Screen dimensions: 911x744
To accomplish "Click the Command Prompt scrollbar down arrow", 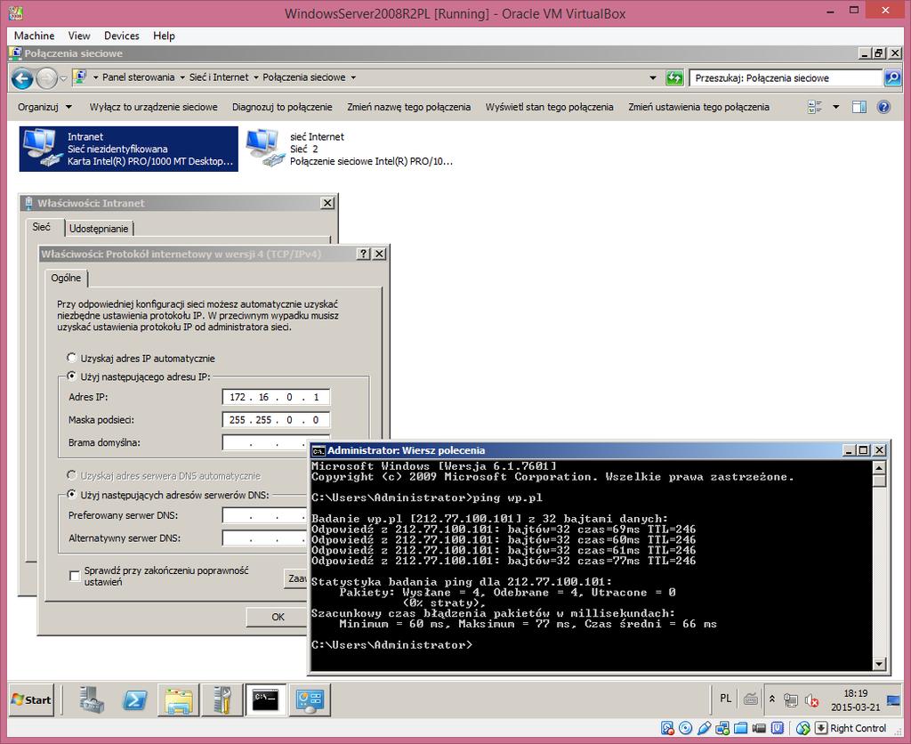I will pos(879,663).
